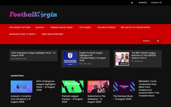This screenshot has height=107, width=171.
Task: Expand HIGHLIGHTS AND TV SHOW dropdown
Action: point(23,34)
